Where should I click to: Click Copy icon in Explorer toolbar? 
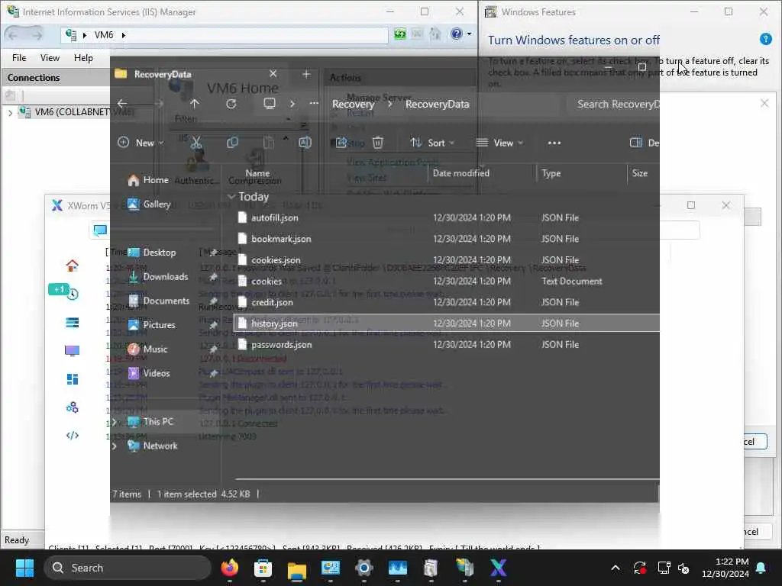tap(232, 143)
